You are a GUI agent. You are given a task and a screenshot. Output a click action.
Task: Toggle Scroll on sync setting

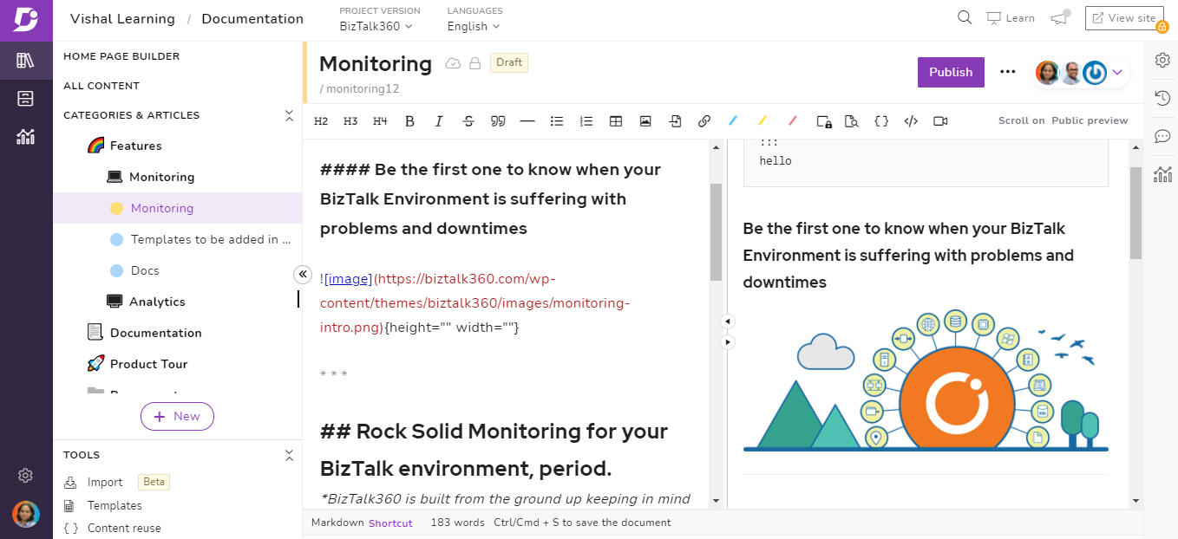point(1021,121)
